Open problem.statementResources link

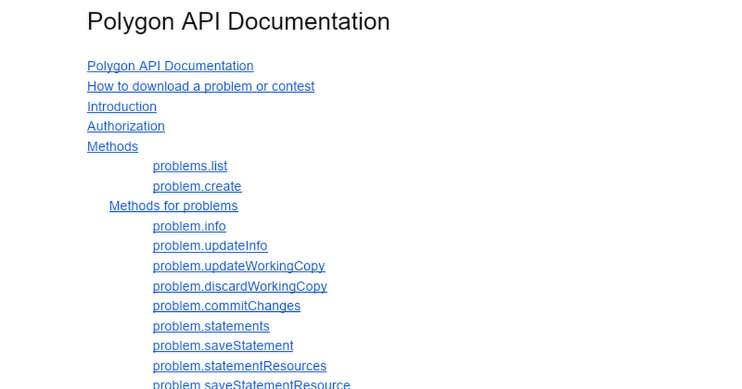pyautogui.click(x=239, y=366)
